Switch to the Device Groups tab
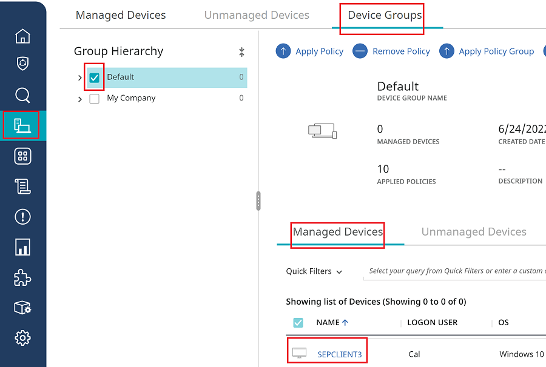The image size is (546, 367). point(382,15)
